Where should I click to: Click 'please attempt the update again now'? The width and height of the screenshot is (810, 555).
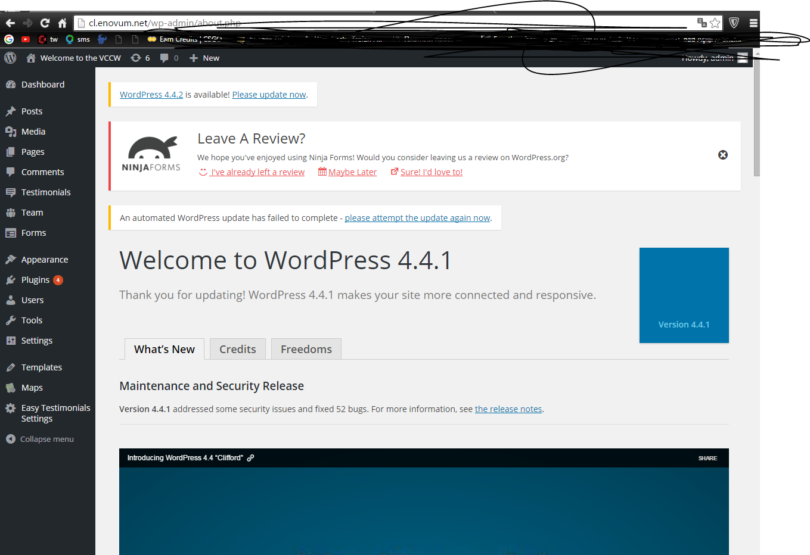point(417,218)
